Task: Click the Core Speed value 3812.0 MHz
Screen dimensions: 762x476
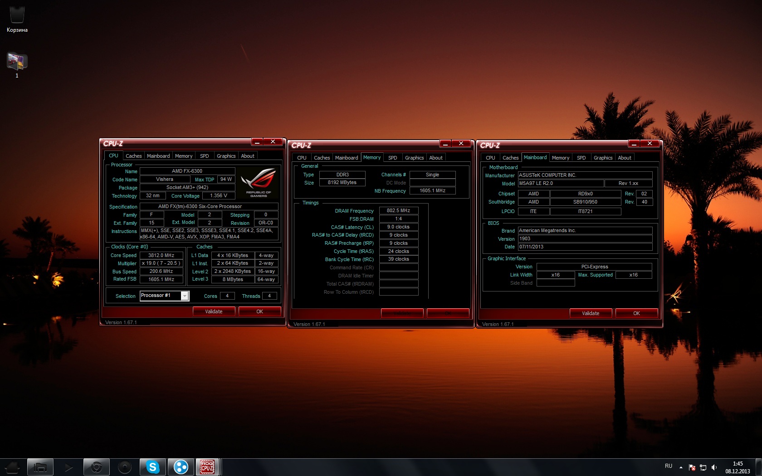Action: 161,255
